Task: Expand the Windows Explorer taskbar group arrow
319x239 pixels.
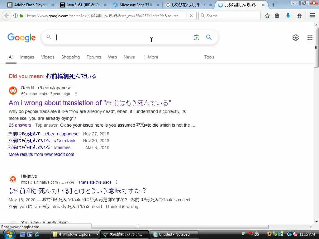Action: click(x=97, y=234)
